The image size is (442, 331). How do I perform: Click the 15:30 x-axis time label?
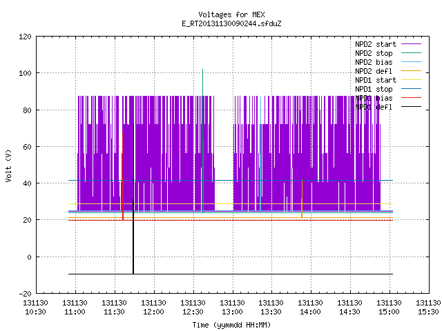(x=428, y=312)
